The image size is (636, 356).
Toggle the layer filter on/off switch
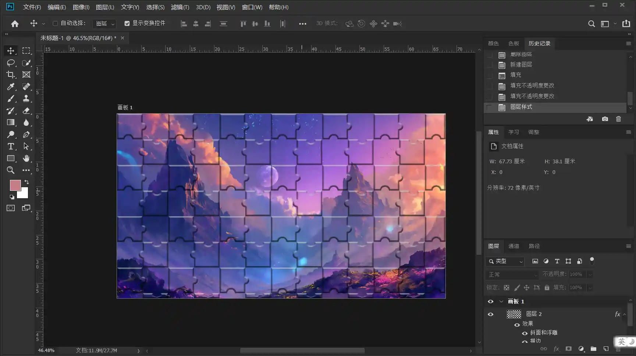pyautogui.click(x=592, y=261)
